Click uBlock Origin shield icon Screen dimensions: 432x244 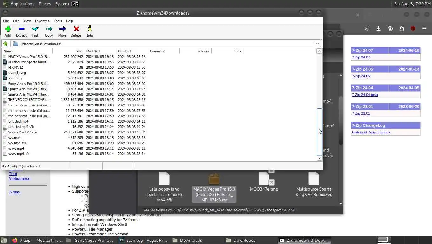(x=413, y=29)
